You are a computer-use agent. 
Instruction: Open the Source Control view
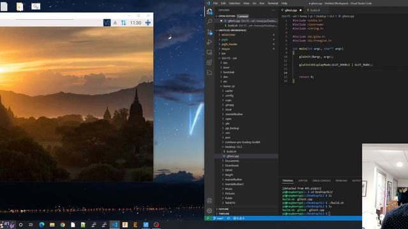coord(210,32)
